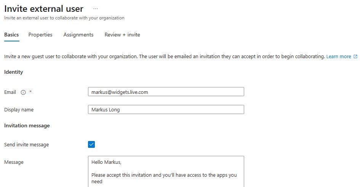Image resolution: width=363 pixels, height=187 pixels.
Task: Click the Email info icon
Action: (23, 92)
